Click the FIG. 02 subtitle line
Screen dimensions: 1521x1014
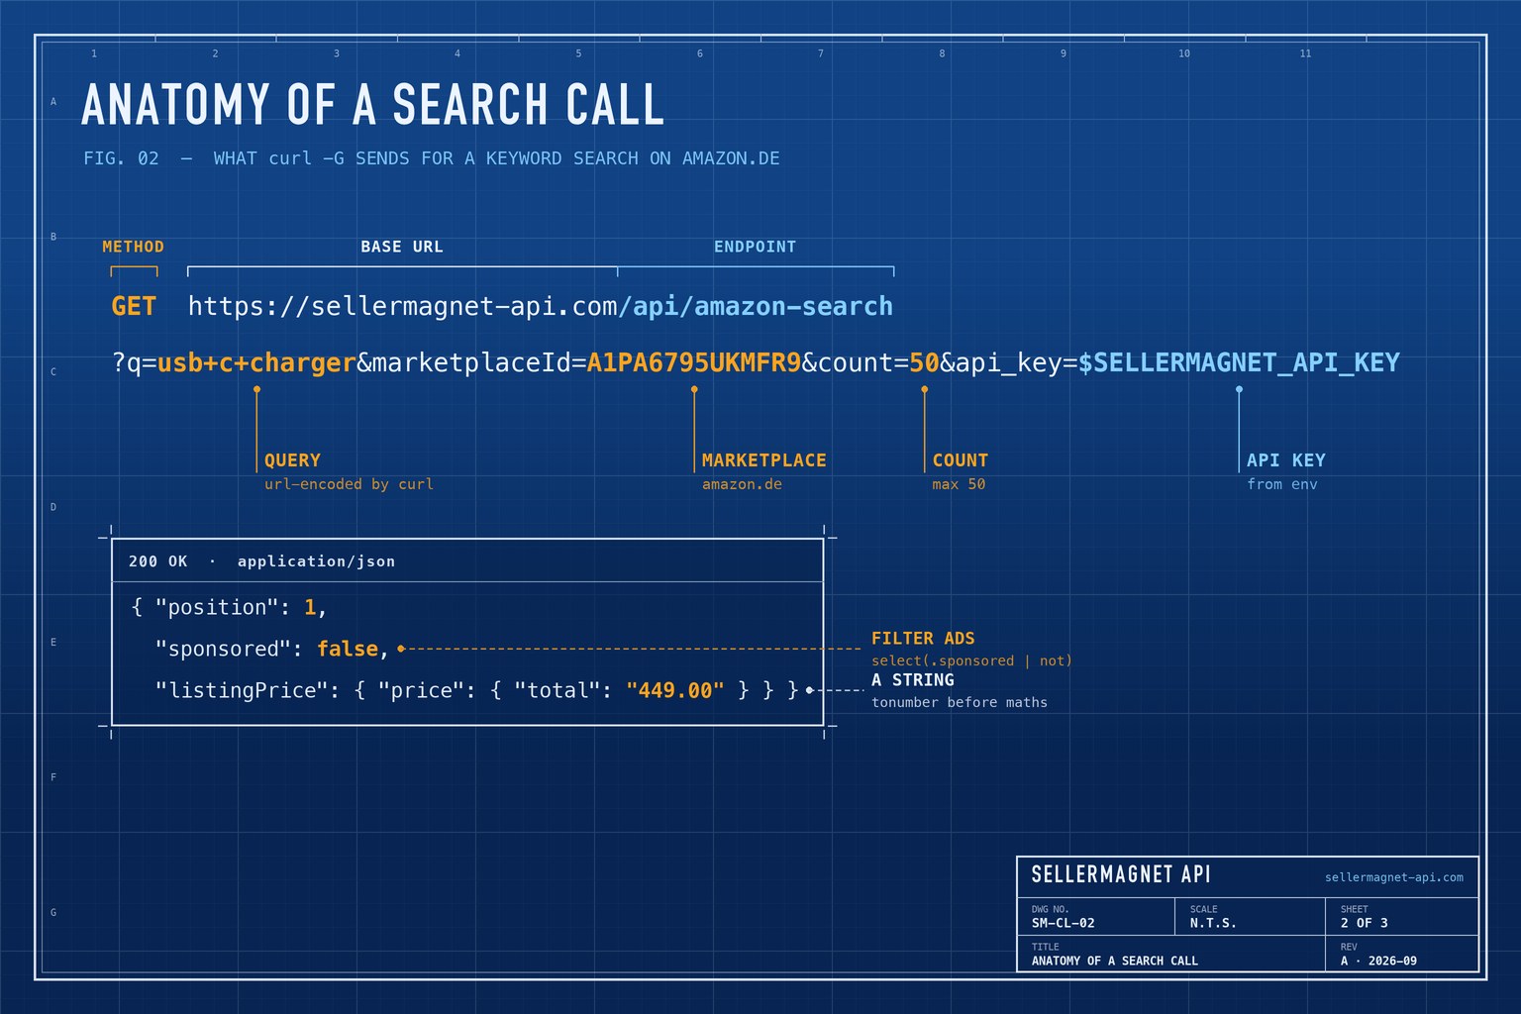tap(432, 158)
